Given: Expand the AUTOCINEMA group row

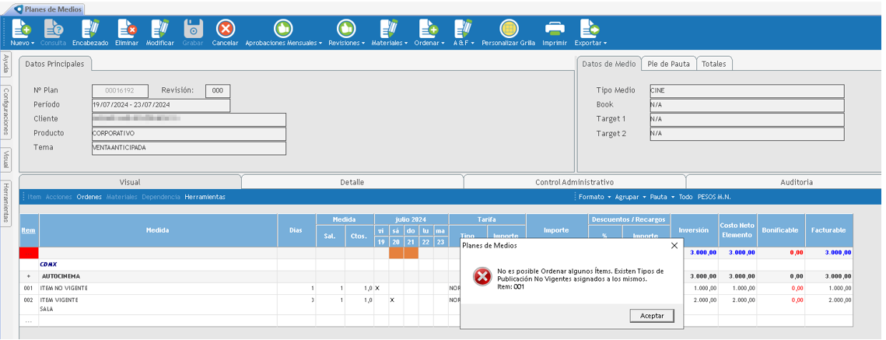Looking at the screenshot, I should 28,277.
